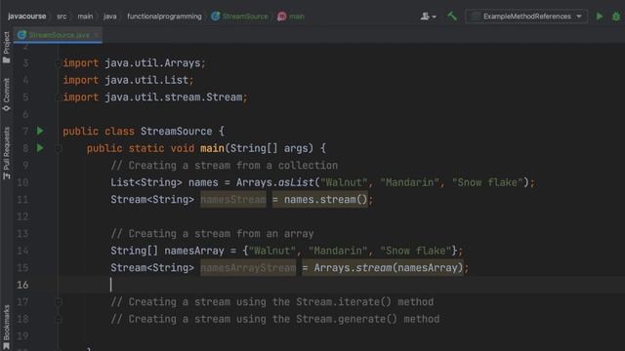
Task: Open the Pull Requests tool window
Action: click(x=7, y=153)
